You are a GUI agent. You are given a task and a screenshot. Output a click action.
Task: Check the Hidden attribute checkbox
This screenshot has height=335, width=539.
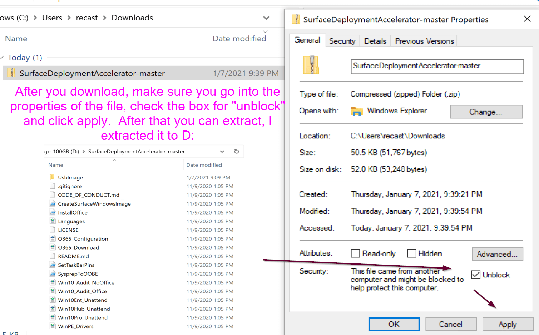coord(412,253)
